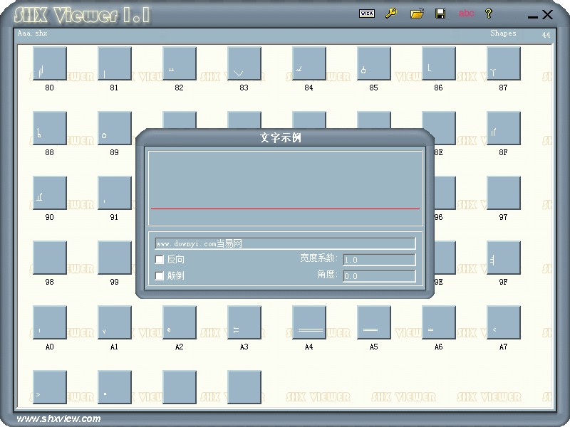The width and height of the screenshot is (570, 427).
Task: Click the 角度 value field
Action: (379, 276)
